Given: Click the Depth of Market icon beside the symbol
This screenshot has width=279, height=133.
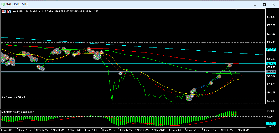Looking at the screenshot, I should pos(9,12).
